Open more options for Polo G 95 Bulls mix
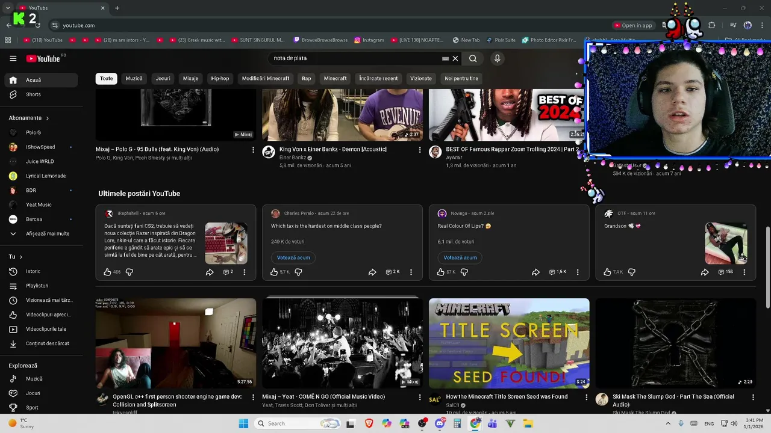This screenshot has width=771, height=433. tap(253, 150)
